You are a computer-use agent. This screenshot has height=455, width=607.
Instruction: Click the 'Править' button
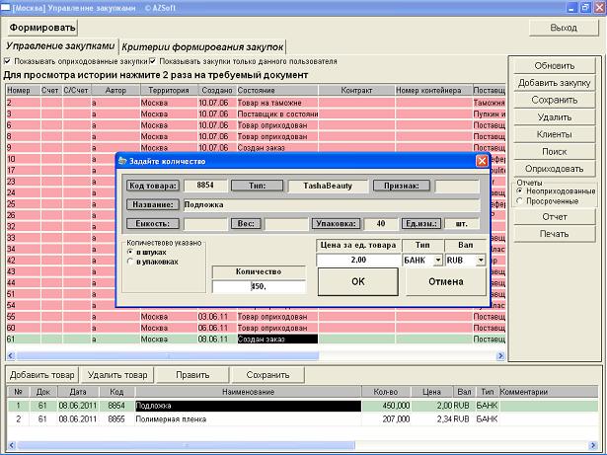pos(192,375)
